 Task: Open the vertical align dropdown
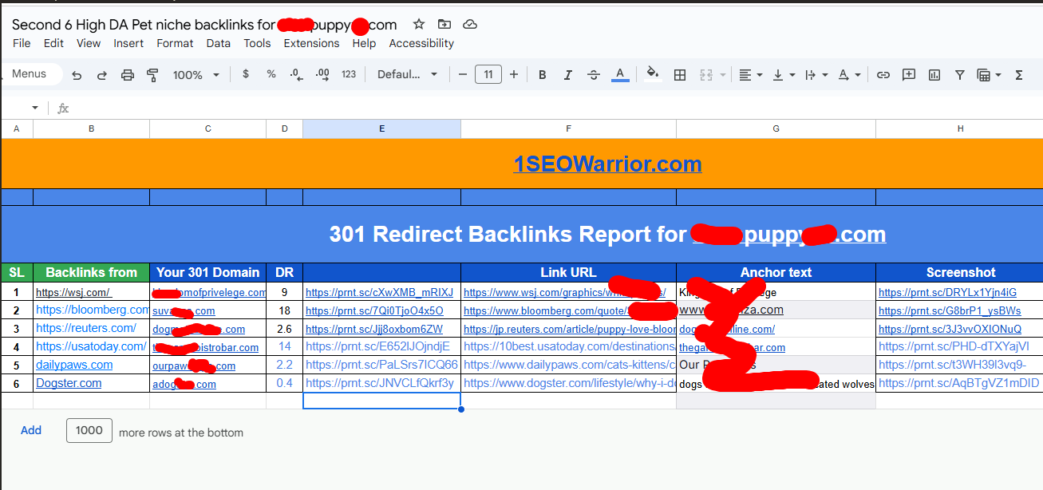pos(784,75)
